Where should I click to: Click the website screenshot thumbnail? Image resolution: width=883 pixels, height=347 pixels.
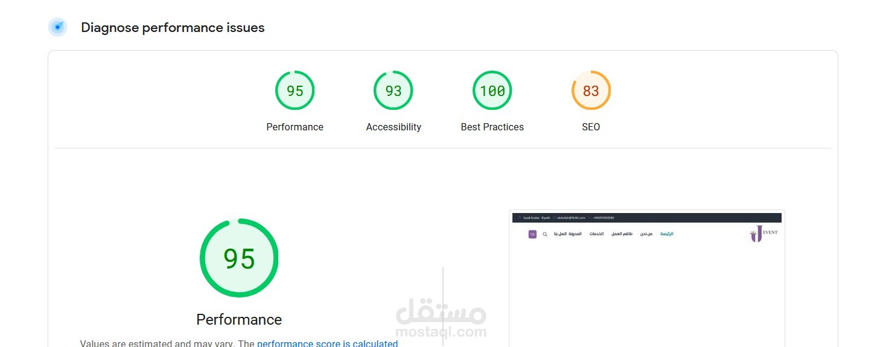click(x=647, y=278)
